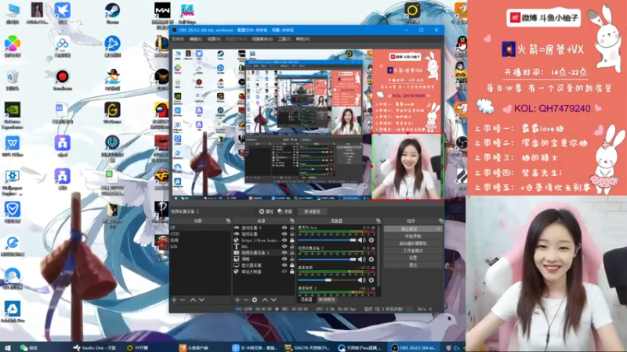
Task: Toggle visibility of the image source row
Action: pos(285,259)
